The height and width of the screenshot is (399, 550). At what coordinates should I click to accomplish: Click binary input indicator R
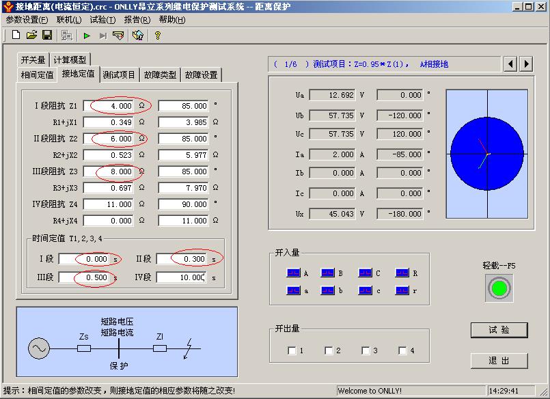402,273
